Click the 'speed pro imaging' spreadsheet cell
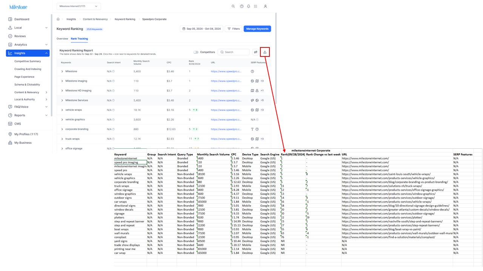The height and width of the screenshot is (271, 483). (x=130, y=162)
